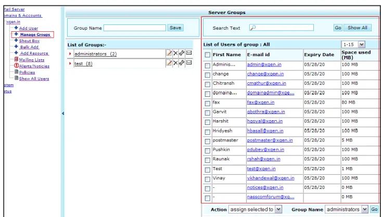Open Manage Groups in sidebar
The image size is (381, 217).
tap(35, 34)
